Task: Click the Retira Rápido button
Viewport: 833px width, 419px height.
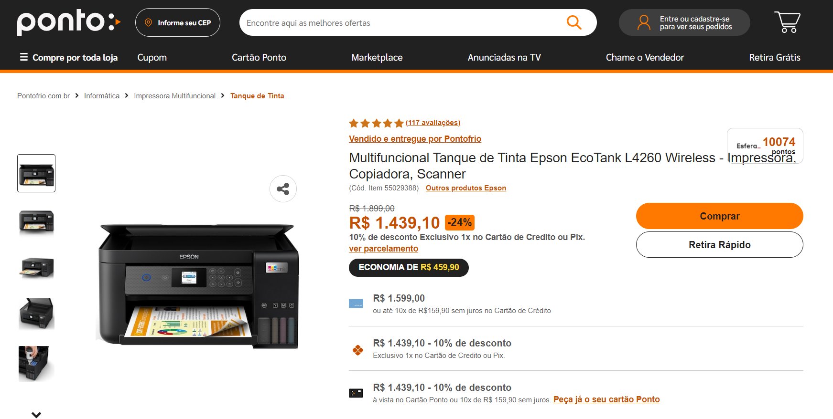Action: point(719,245)
